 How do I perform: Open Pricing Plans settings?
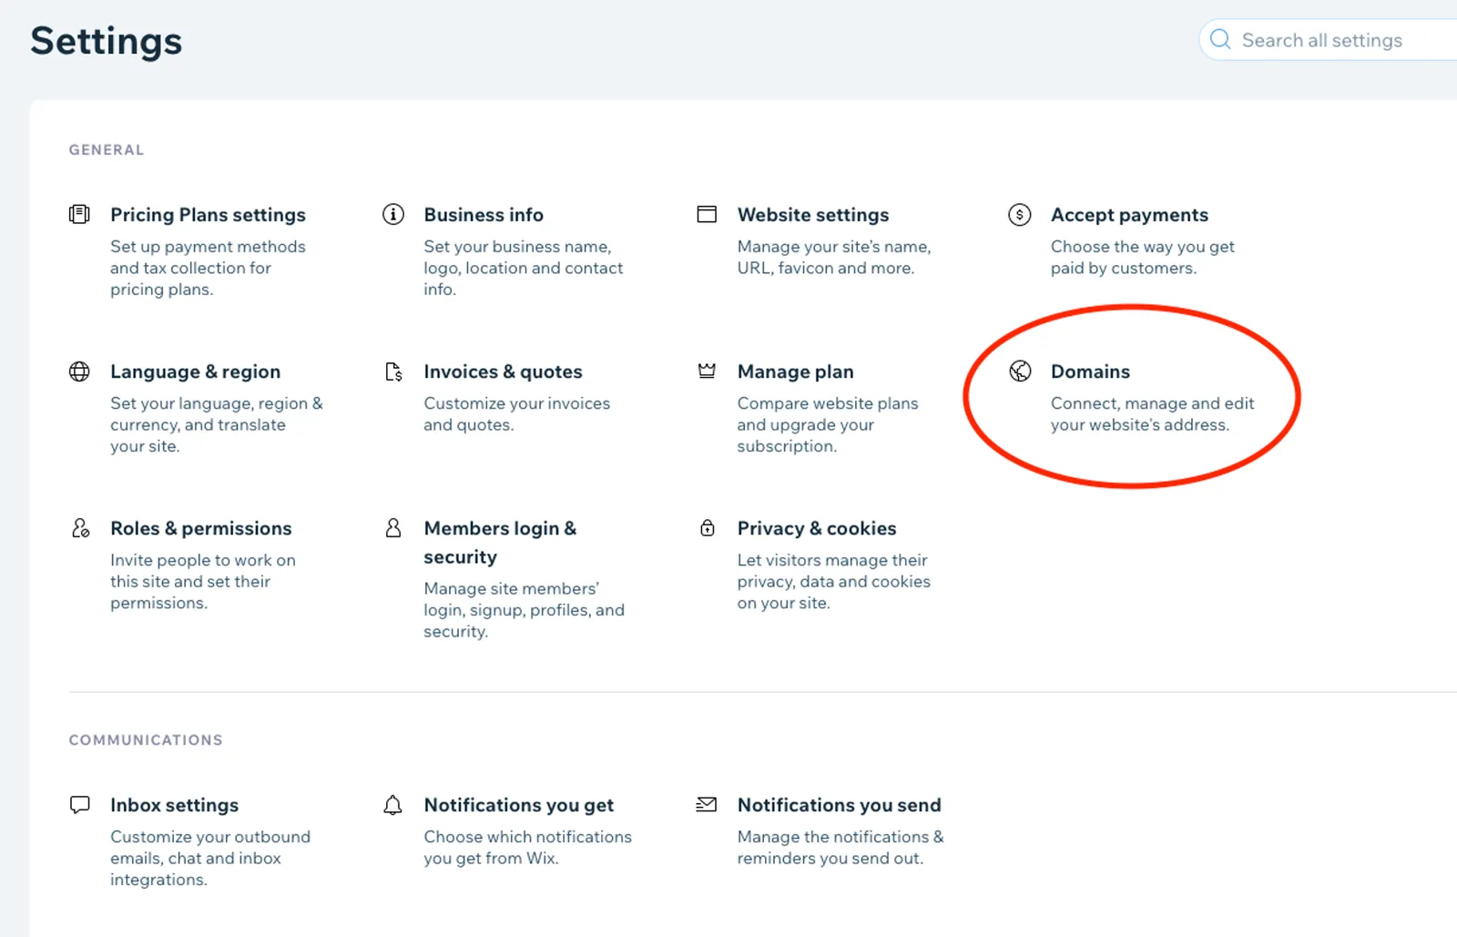(208, 215)
